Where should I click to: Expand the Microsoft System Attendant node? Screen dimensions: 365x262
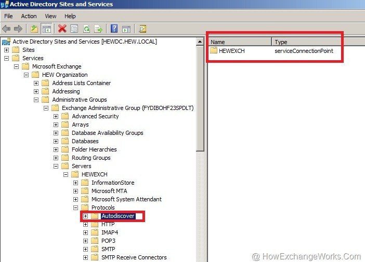tap(76, 199)
